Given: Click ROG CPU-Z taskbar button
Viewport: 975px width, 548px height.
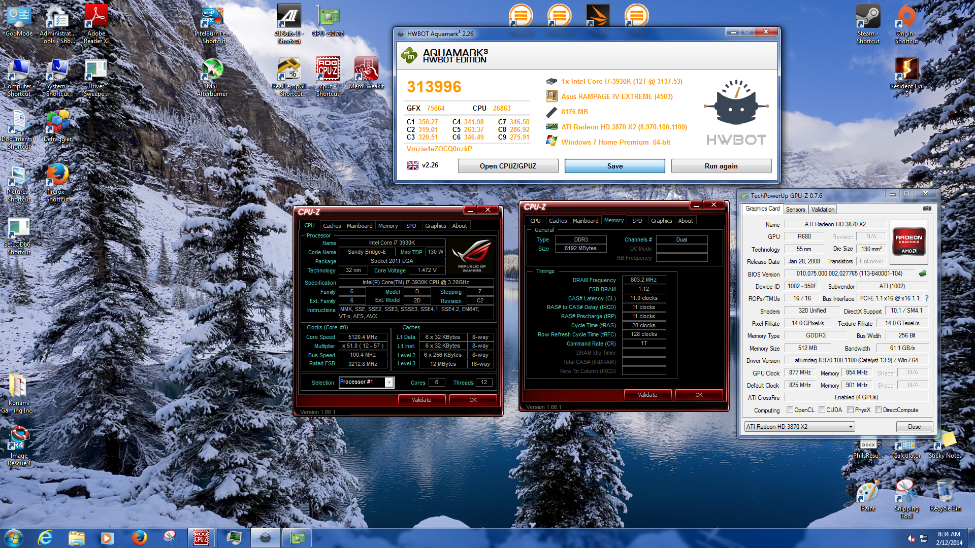Looking at the screenshot, I should [x=201, y=538].
